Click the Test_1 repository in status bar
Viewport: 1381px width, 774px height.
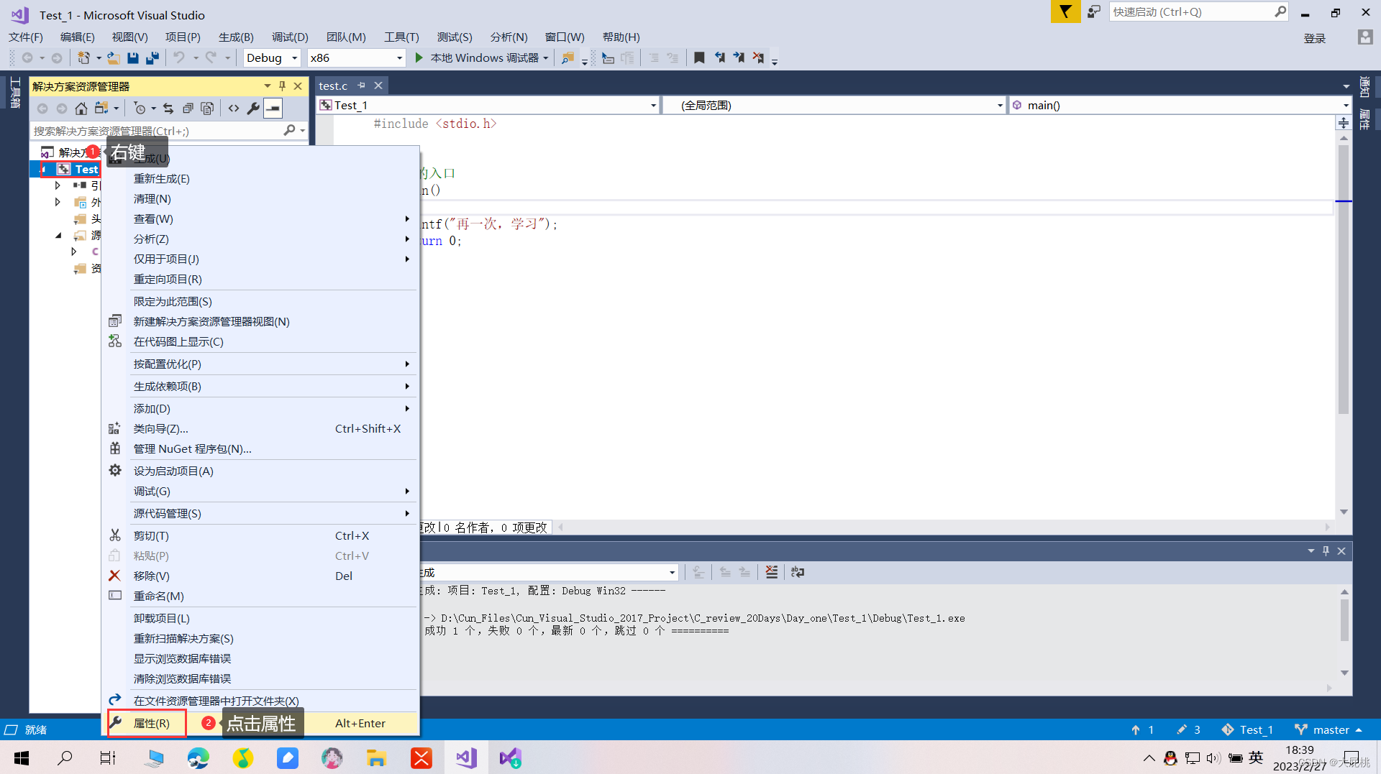coord(1247,729)
